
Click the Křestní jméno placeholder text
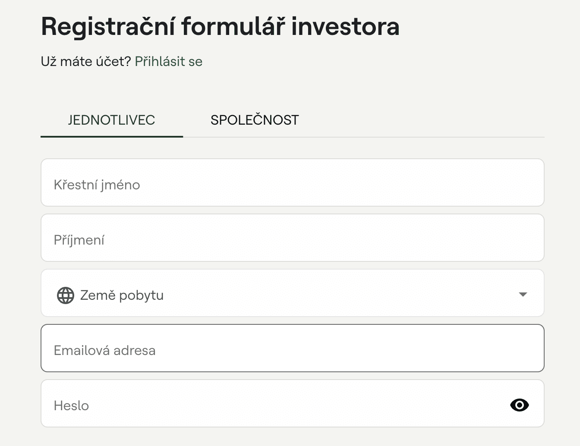coord(97,185)
